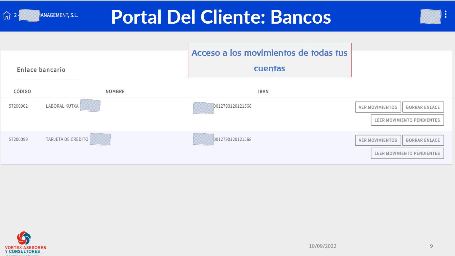455x256 pixels.
Task: Read pending movements for LABORAL KUTXA
Action: tap(407, 120)
